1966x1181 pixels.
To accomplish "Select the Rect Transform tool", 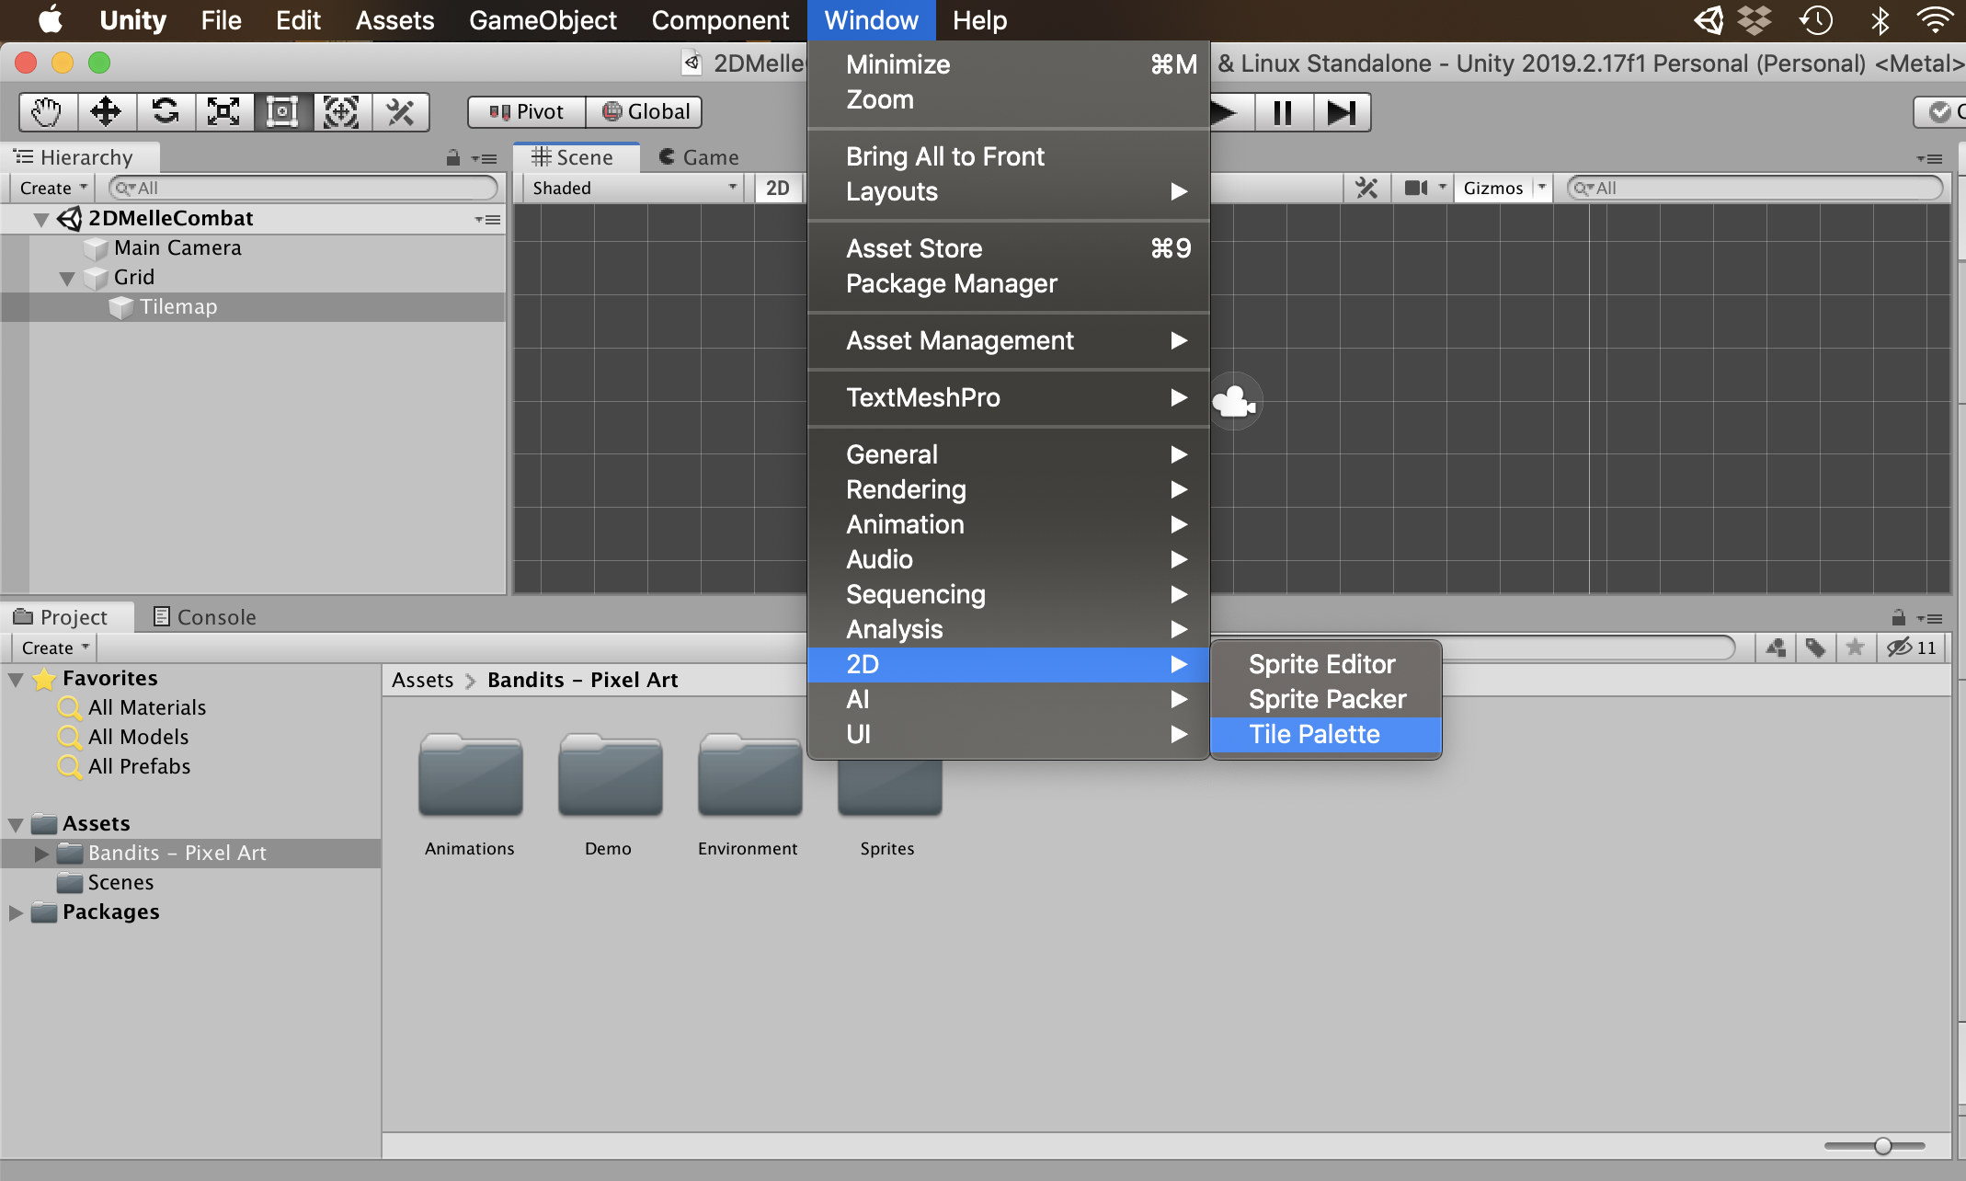I will [x=282, y=112].
